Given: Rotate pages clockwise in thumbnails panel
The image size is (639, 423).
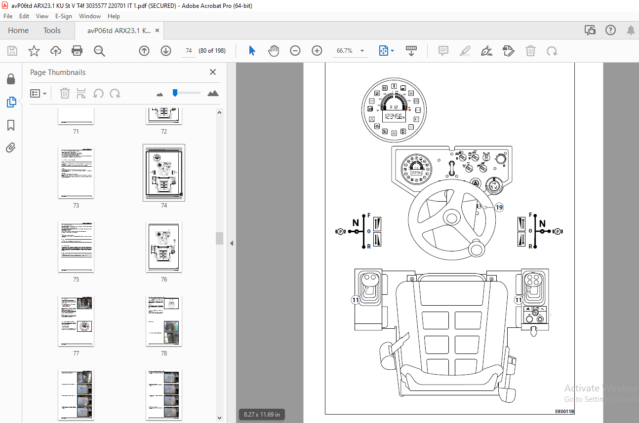Looking at the screenshot, I should pyautogui.click(x=115, y=93).
